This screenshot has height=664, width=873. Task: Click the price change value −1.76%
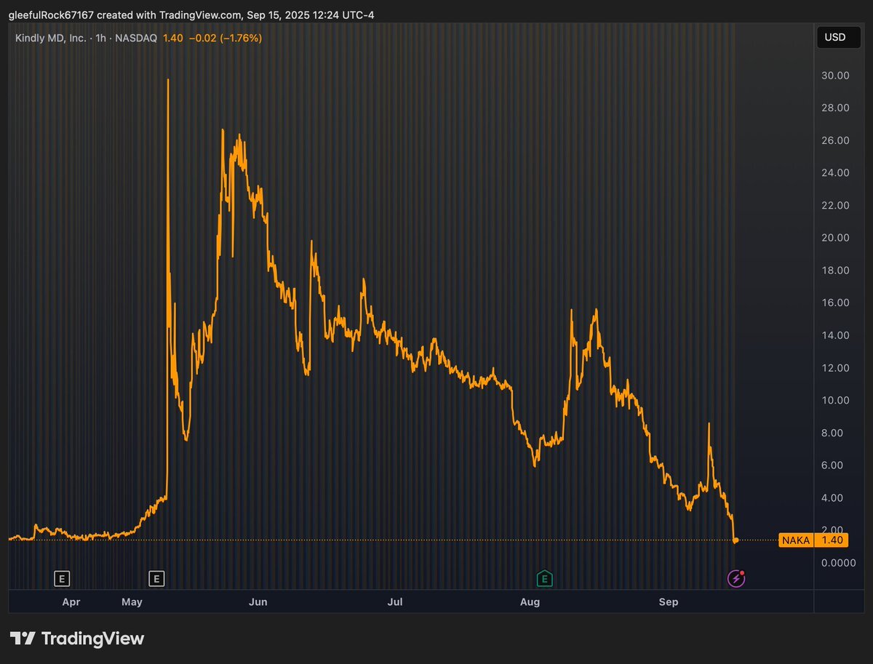point(242,39)
